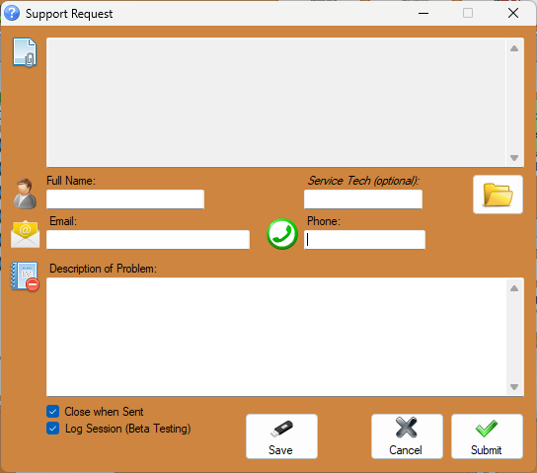Click the blue help icon in title bar
Image resolution: width=537 pixels, height=473 pixels.
[12, 13]
